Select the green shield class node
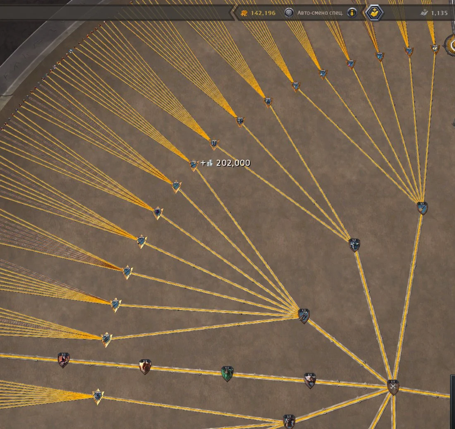The height and width of the screenshot is (429, 455). point(227,374)
